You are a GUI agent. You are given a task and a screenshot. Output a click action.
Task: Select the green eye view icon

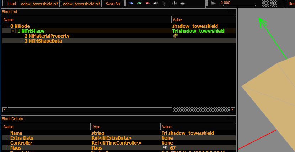(x=139, y=4)
